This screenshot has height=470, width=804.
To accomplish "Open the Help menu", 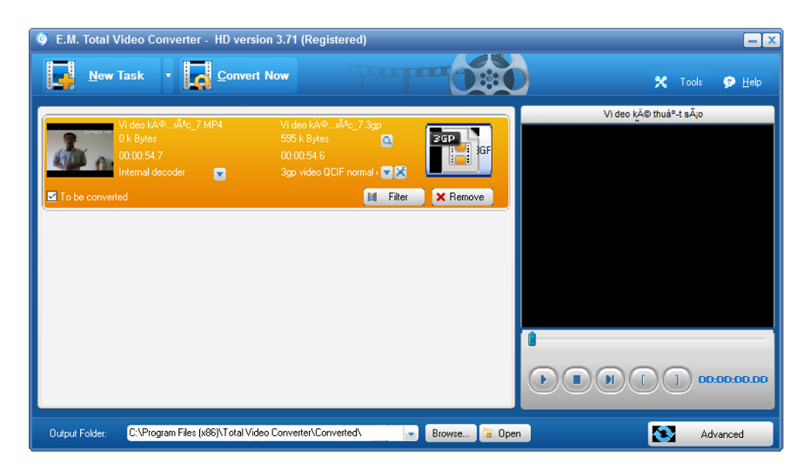I will coord(752,82).
